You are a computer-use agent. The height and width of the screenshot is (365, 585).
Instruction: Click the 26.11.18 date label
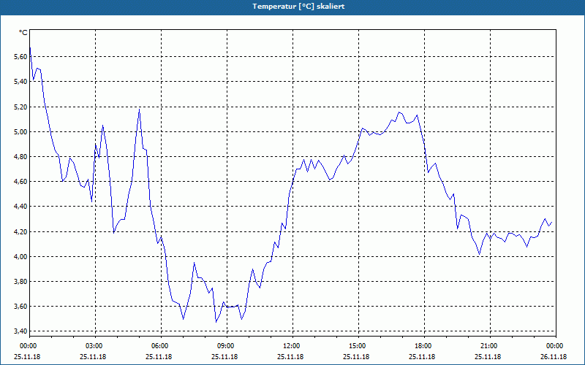tap(554, 357)
